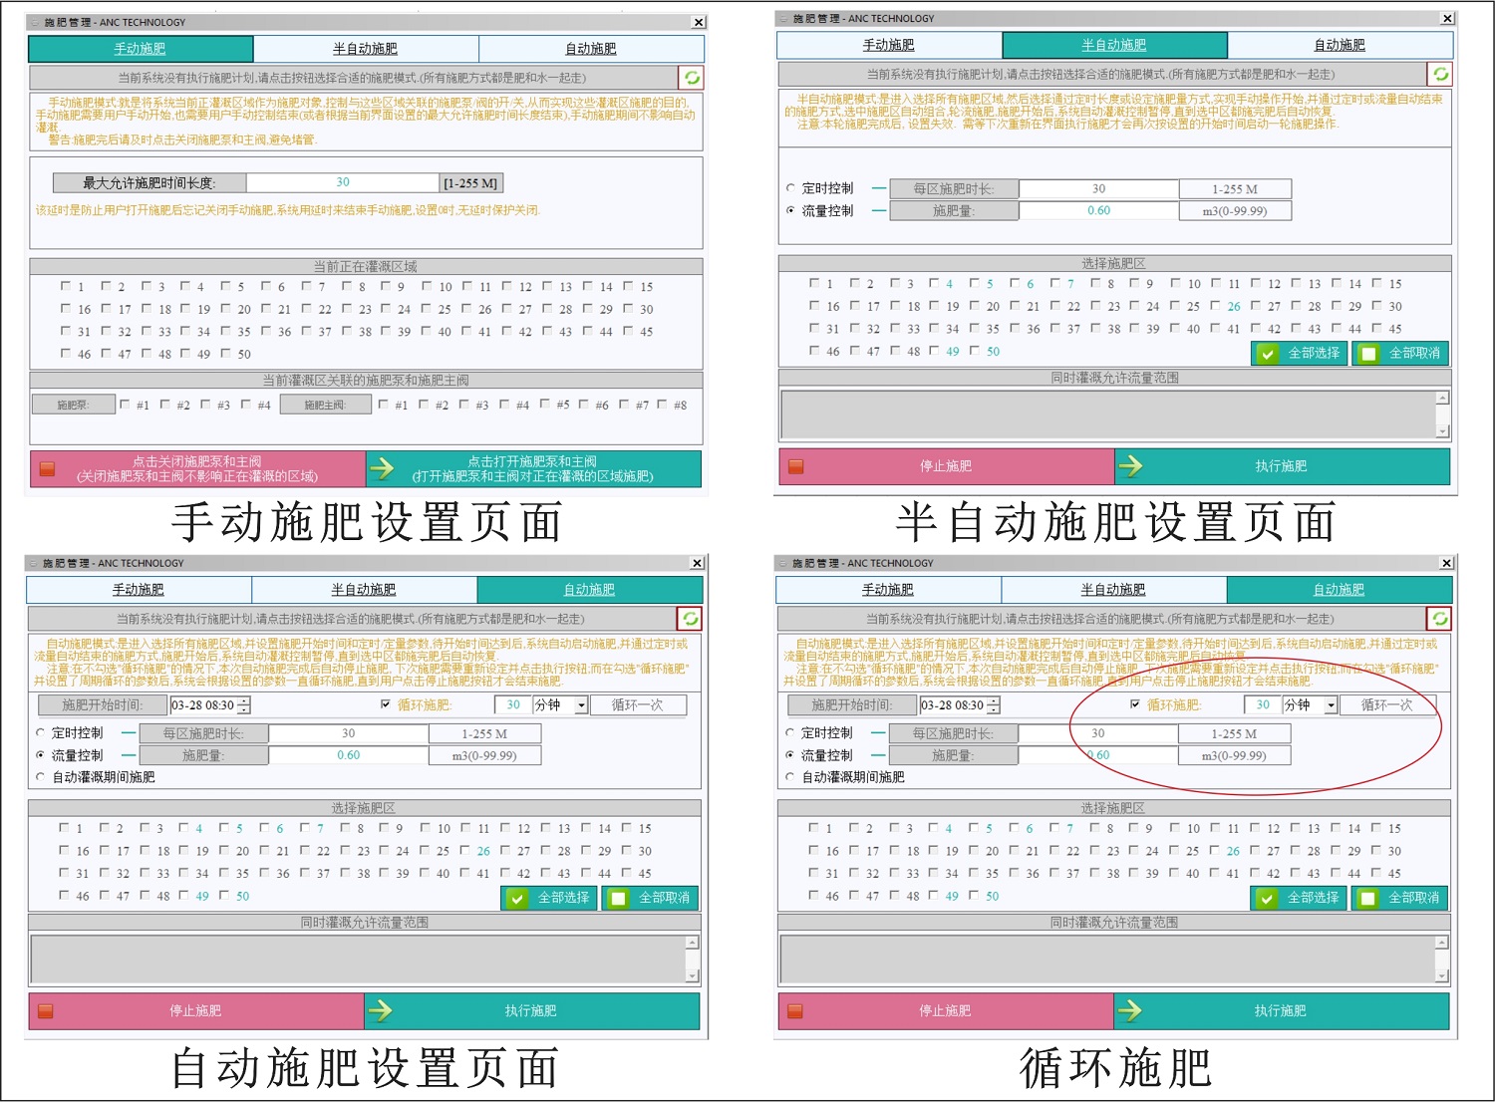Image resolution: width=1495 pixels, height=1102 pixels.
Task: Edit 施肥量 0.60 field in semi-auto window
Action: coord(1098,210)
